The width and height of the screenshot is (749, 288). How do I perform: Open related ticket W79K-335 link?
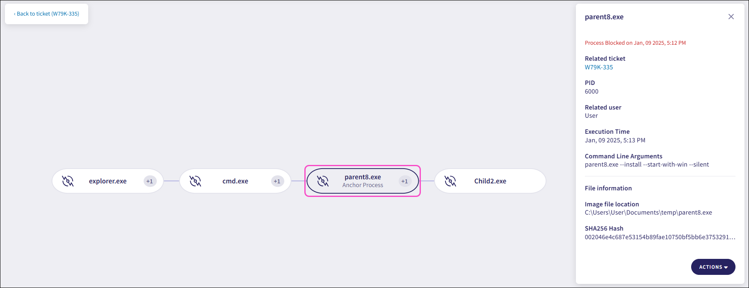pyautogui.click(x=599, y=67)
